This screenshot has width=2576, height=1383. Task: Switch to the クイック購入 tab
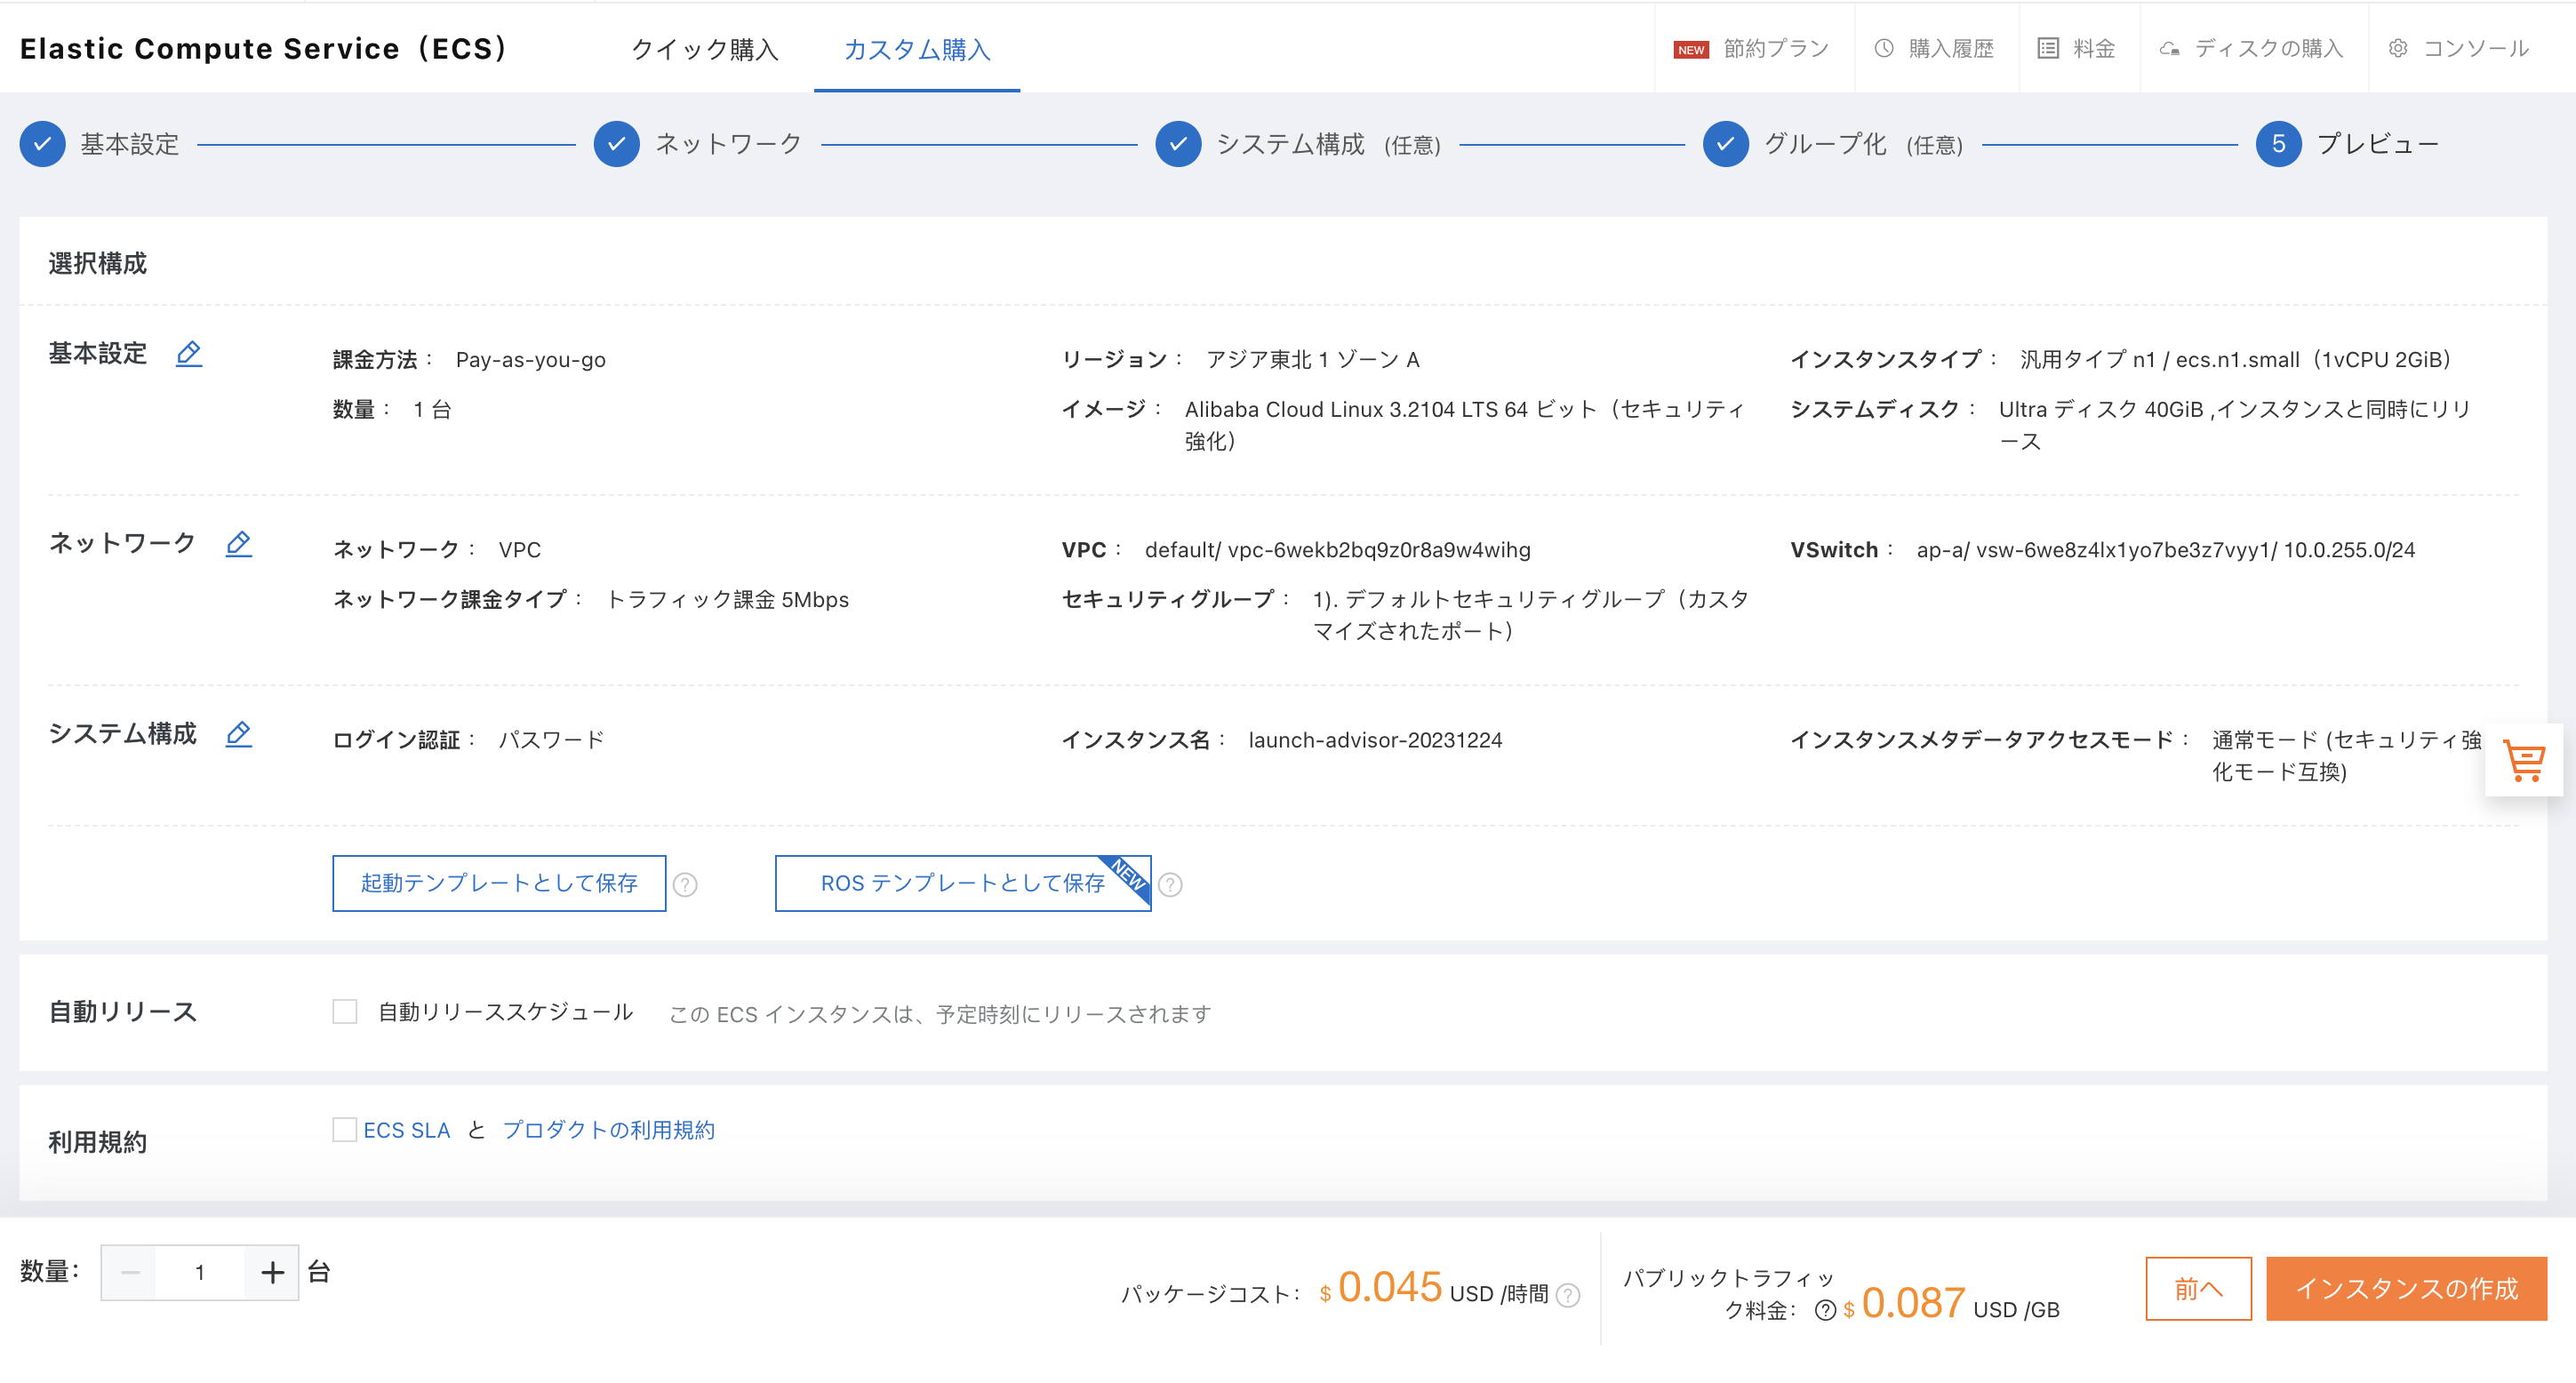tap(704, 49)
